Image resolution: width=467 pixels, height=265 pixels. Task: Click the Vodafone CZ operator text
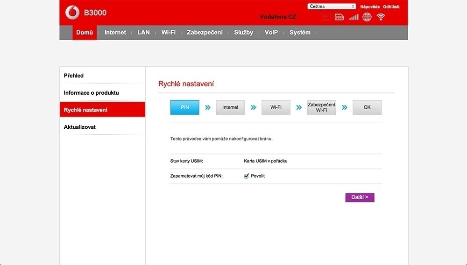(x=278, y=17)
